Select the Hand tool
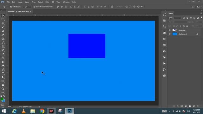 click(3, 85)
